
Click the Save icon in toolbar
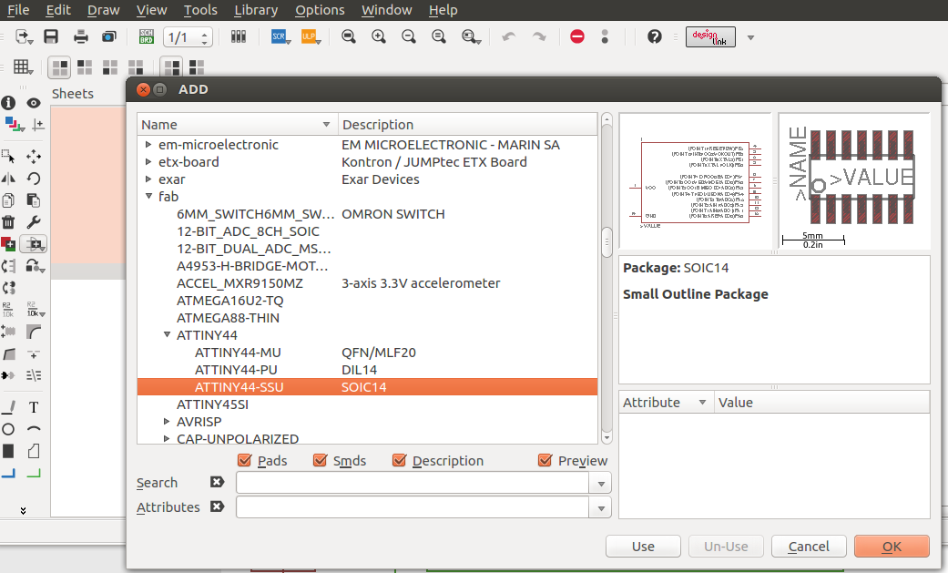click(x=51, y=37)
